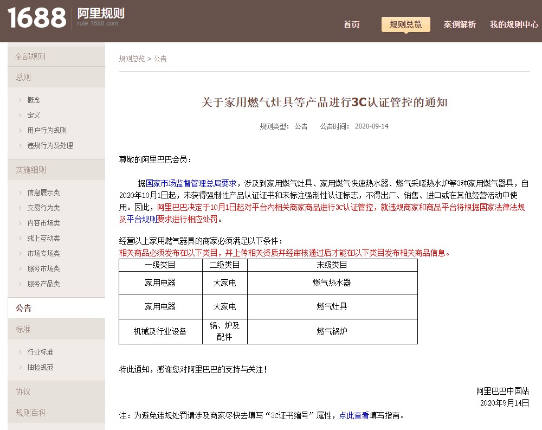This screenshot has height=430, width=542.
Task: Click the 锅、炉及配件 table cell
Action: (x=225, y=331)
